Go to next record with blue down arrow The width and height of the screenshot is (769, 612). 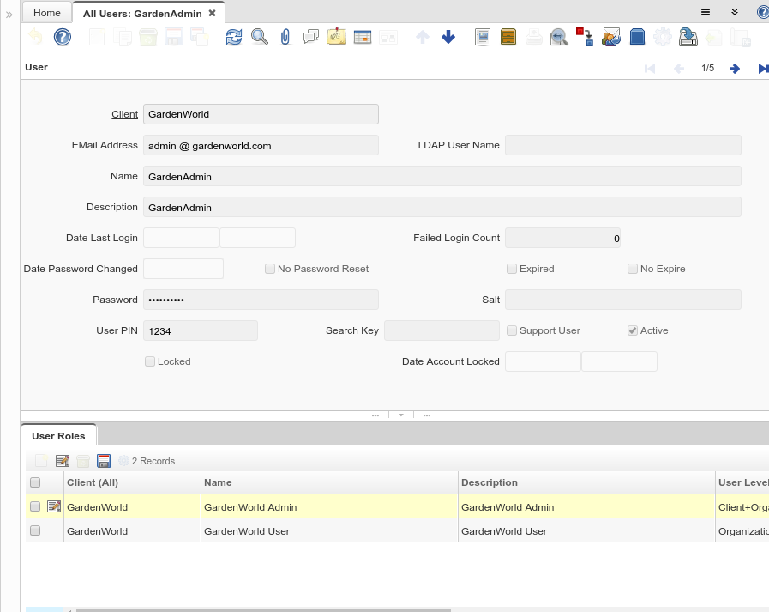tap(448, 37)
